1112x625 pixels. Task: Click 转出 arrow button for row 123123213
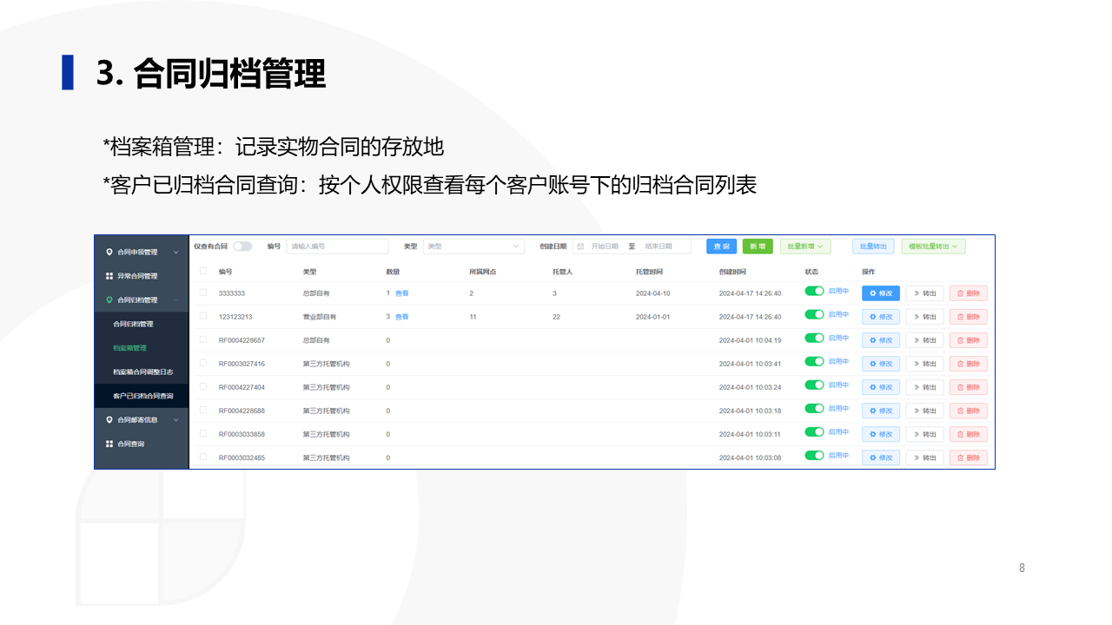coord(924,317)
